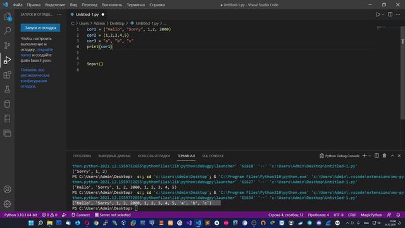Click show all automatic debug configurations link

tap(35, 78)
